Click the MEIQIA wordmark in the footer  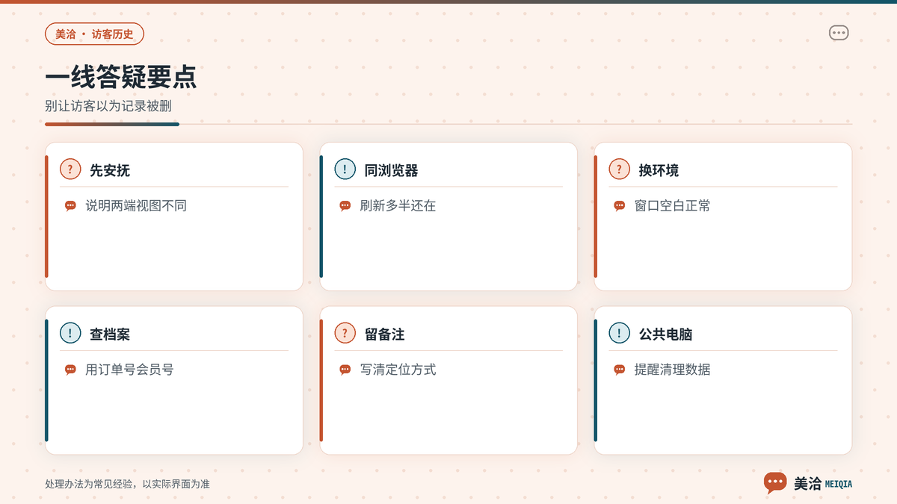(x=838, y=484)
